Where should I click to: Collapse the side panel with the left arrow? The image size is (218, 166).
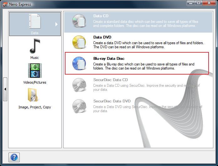pos(5,89)
